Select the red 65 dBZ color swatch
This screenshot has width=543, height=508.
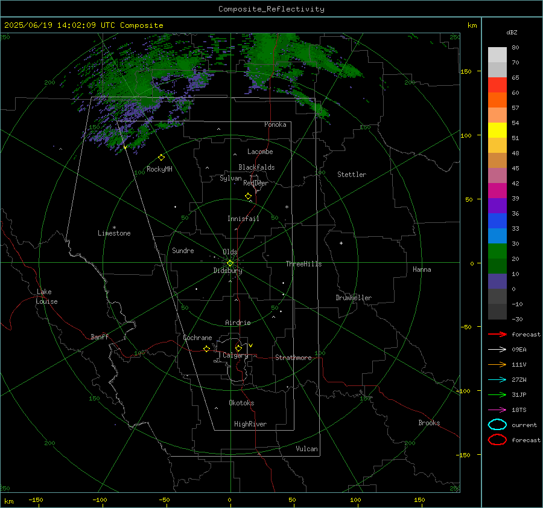click(x=497, y=85)
